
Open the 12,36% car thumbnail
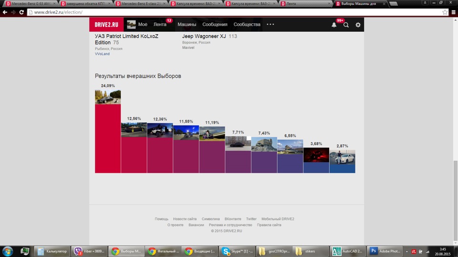pyautogui.click(x=160, y=130)
